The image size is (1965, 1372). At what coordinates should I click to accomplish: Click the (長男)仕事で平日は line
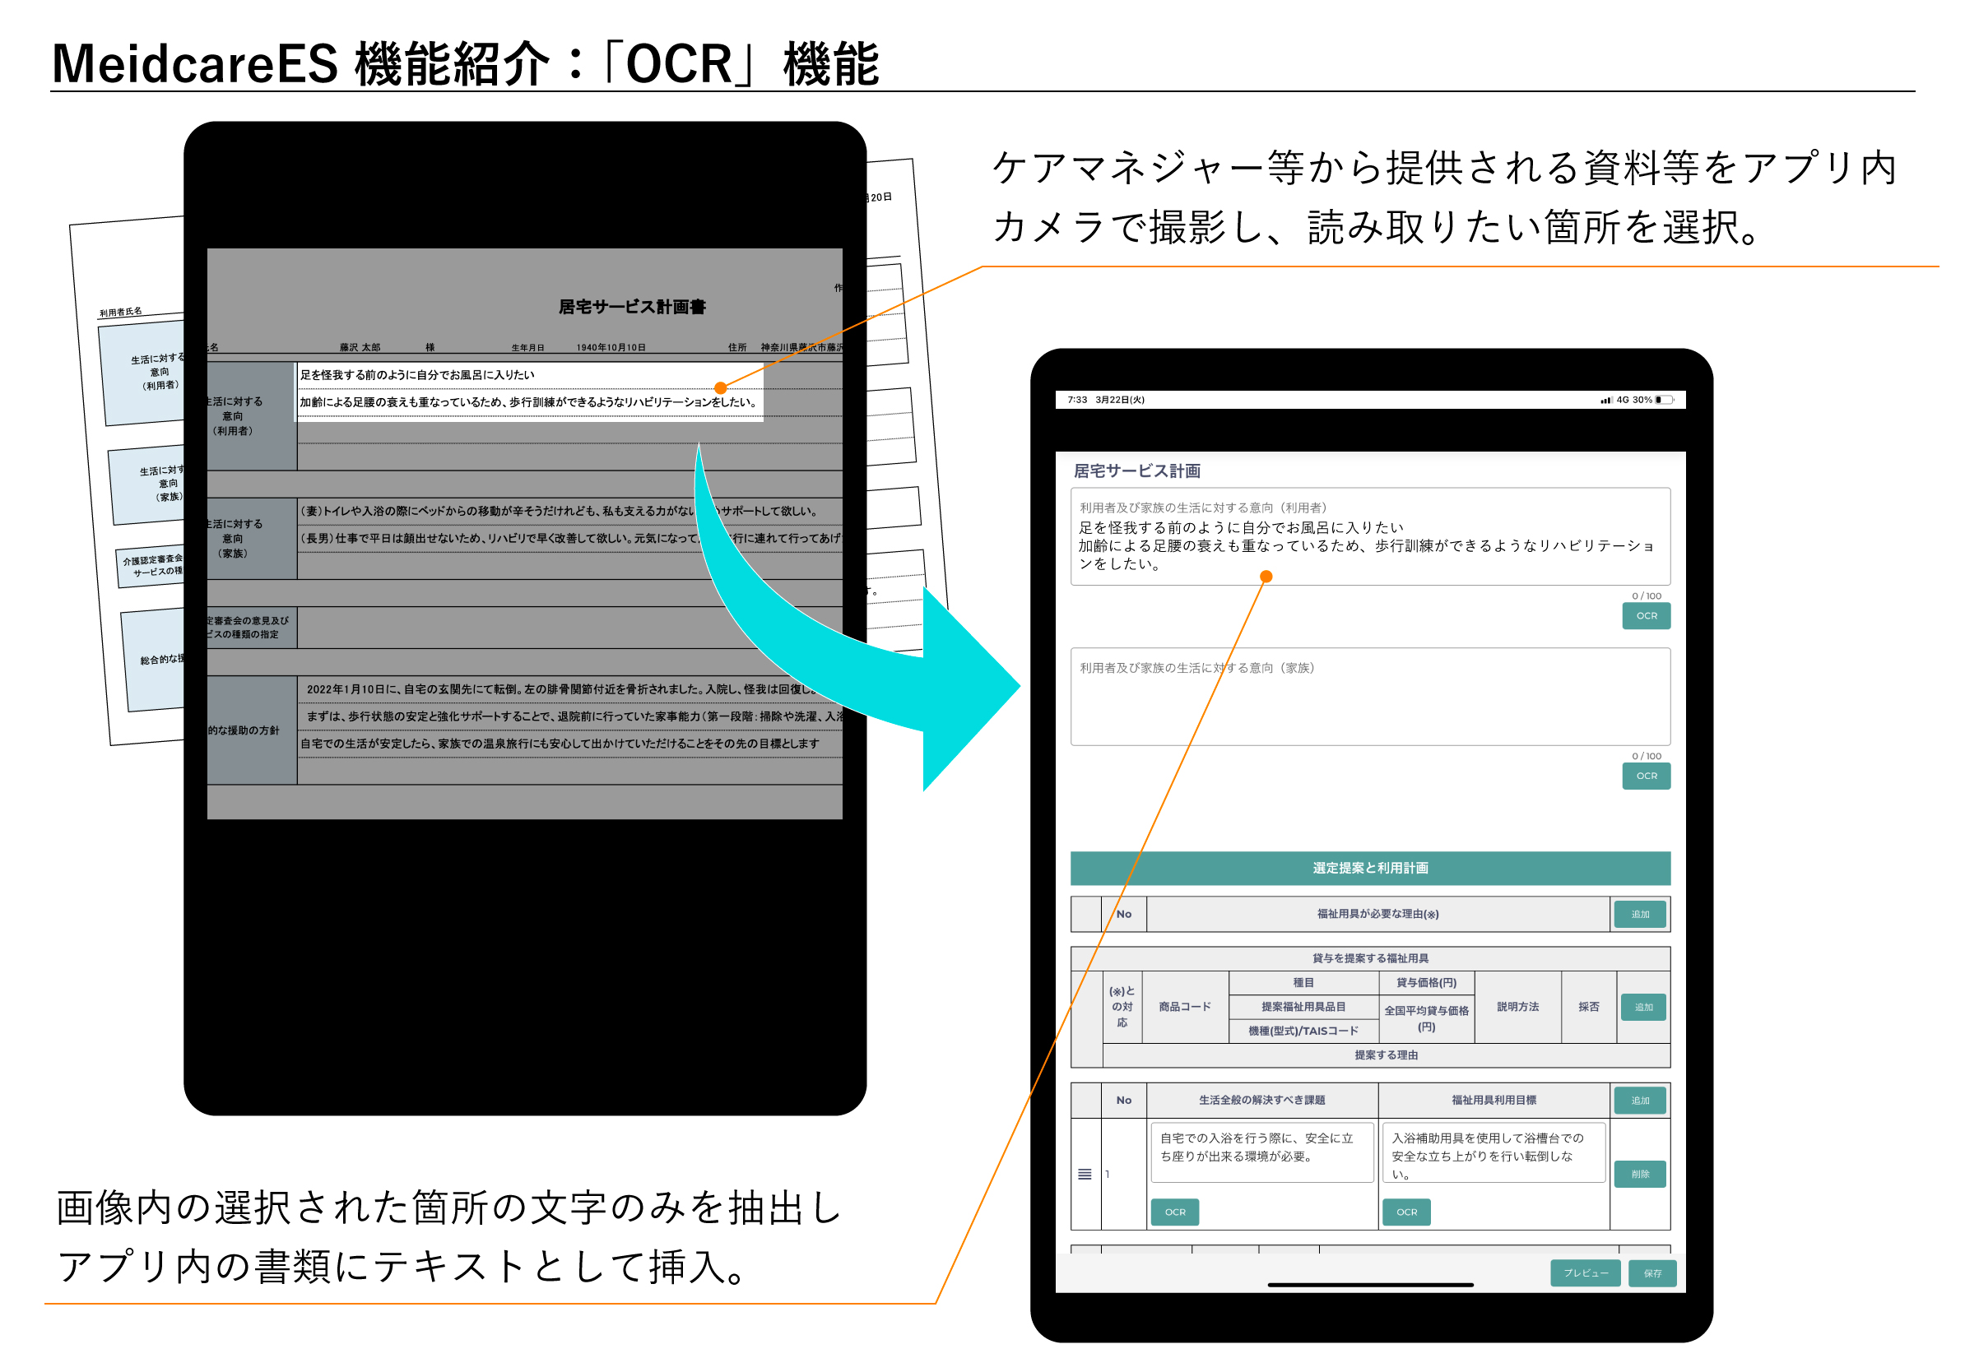[570, 538]
